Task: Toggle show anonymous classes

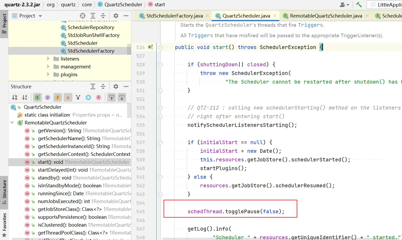Action: coord(88,98)
